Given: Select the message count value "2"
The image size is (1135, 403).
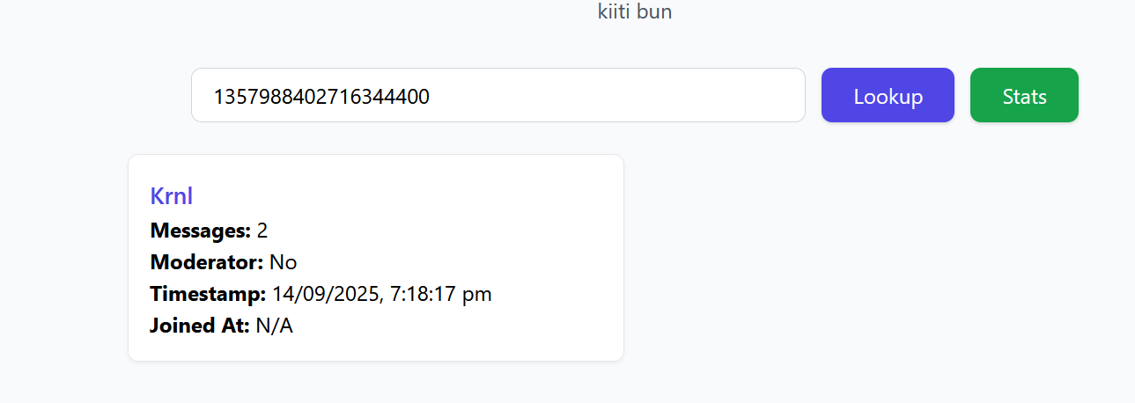Looking at the screenshot, I should click(262, 231).
